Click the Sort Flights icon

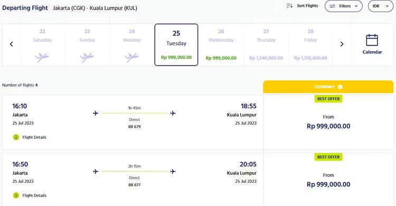tap(289, 6)
